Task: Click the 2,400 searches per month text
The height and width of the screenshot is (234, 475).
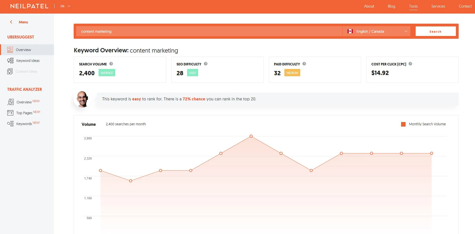Action: (126, 124)
